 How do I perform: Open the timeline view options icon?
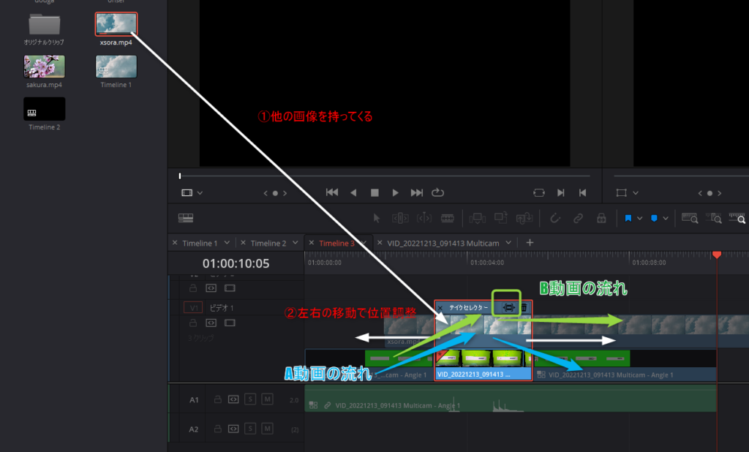[x=186, y=218]
